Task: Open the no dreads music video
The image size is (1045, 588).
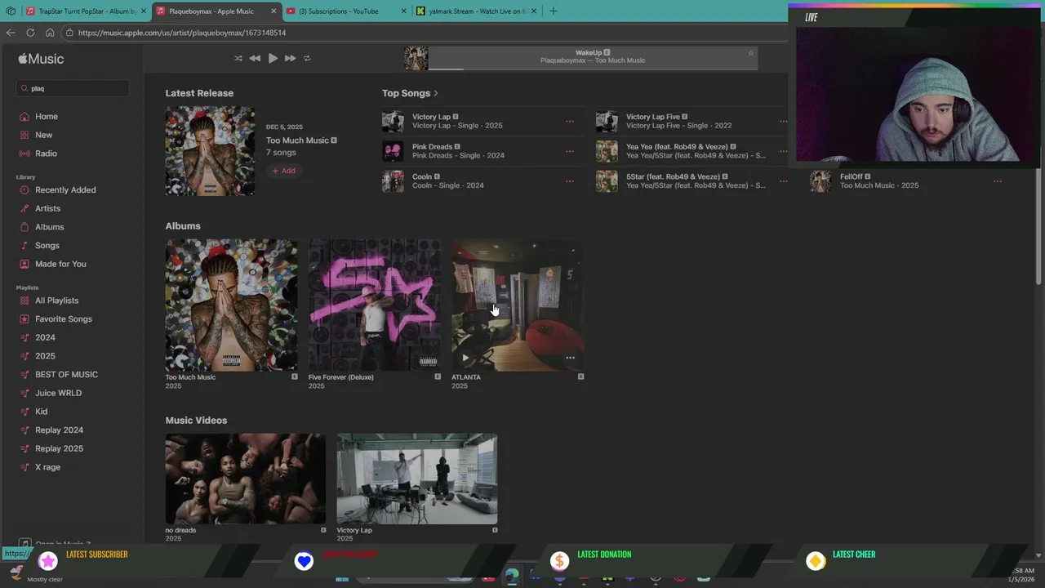Action: (245, 479)
